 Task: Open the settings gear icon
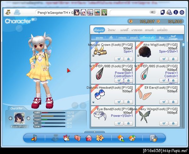[182, 12]
